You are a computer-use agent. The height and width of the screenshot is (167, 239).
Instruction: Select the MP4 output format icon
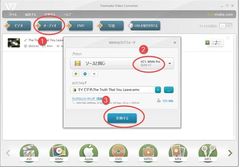(178, 153)
